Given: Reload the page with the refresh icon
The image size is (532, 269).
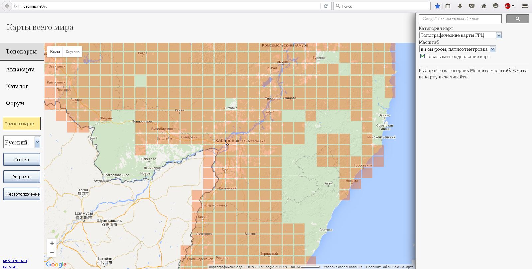Looking at the screenshot, I should 326,6.
